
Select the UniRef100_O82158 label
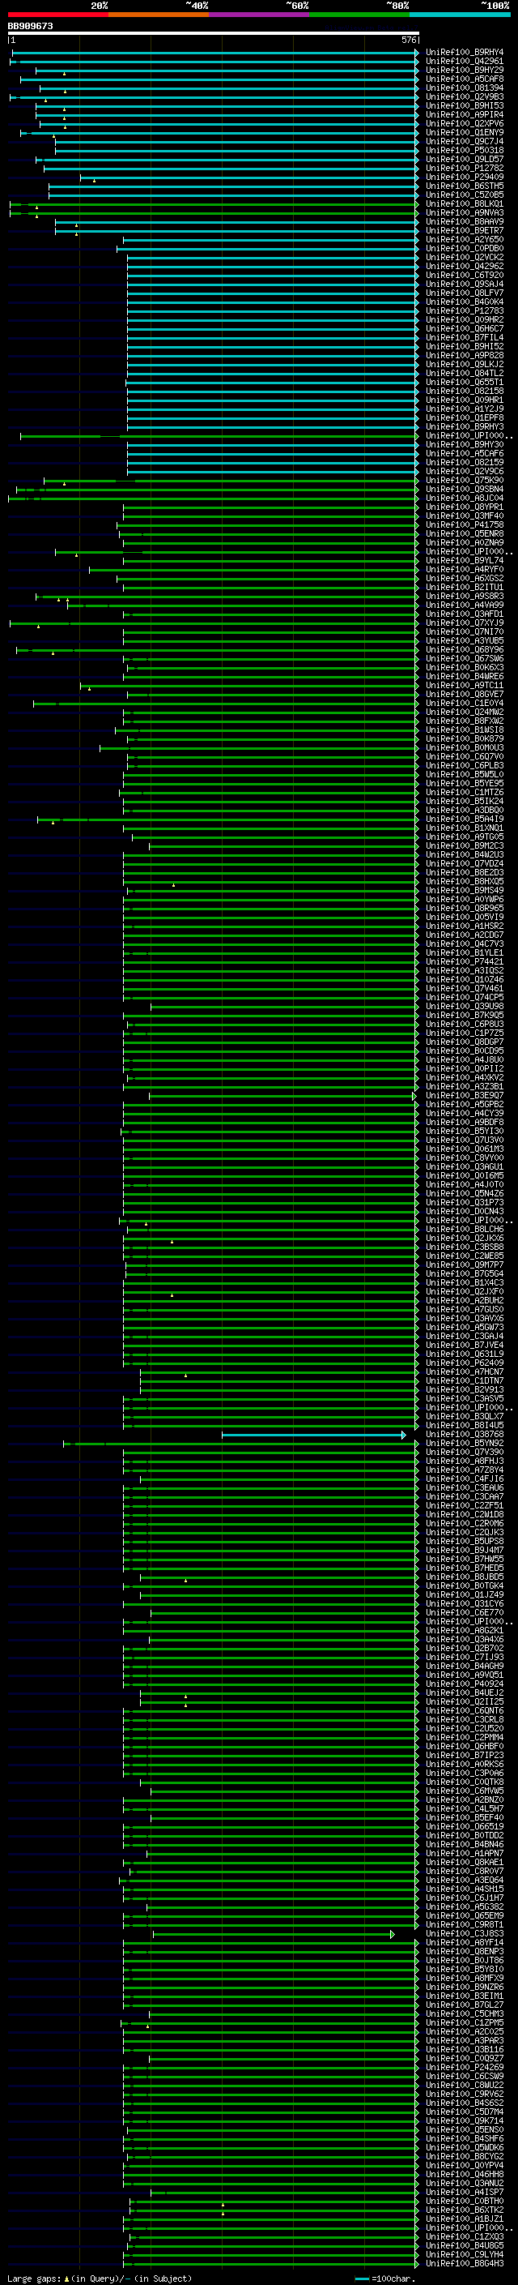click(464, 392)
